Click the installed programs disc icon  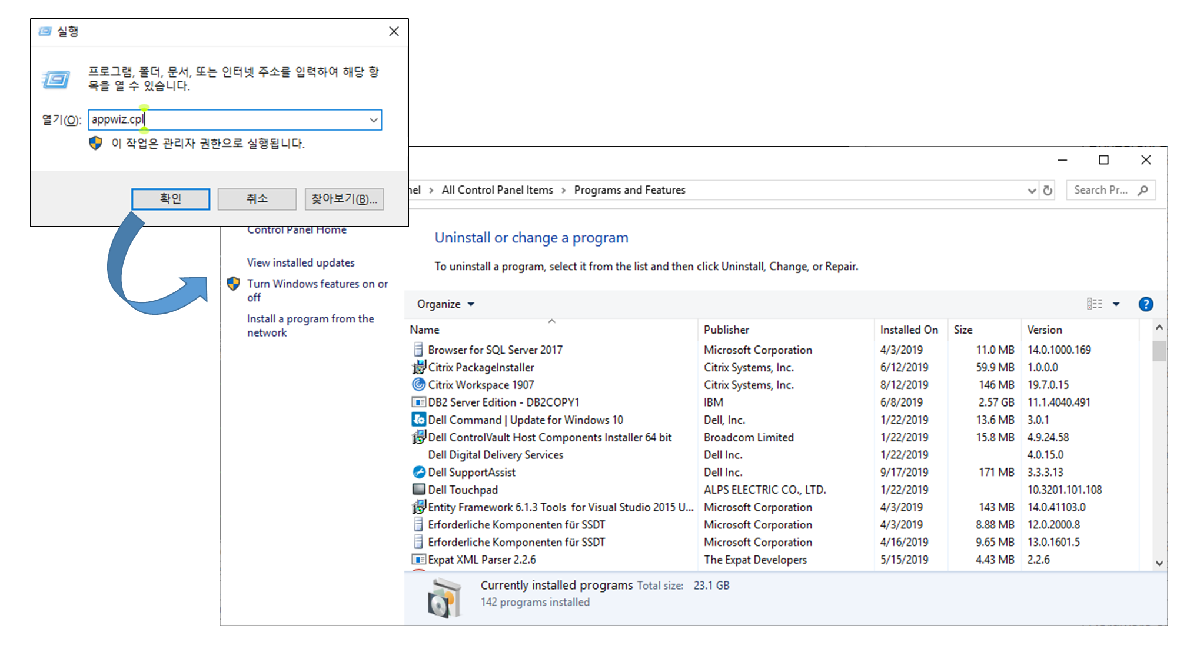tap(444, 598)
